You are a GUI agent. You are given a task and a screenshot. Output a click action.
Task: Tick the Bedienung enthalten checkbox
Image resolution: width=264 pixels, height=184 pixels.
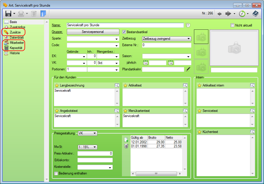pyautogui.click(x=56, y=173)
